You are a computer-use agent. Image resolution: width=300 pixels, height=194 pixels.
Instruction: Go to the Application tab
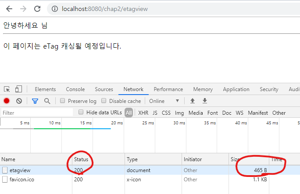click(x=236, y=89)
